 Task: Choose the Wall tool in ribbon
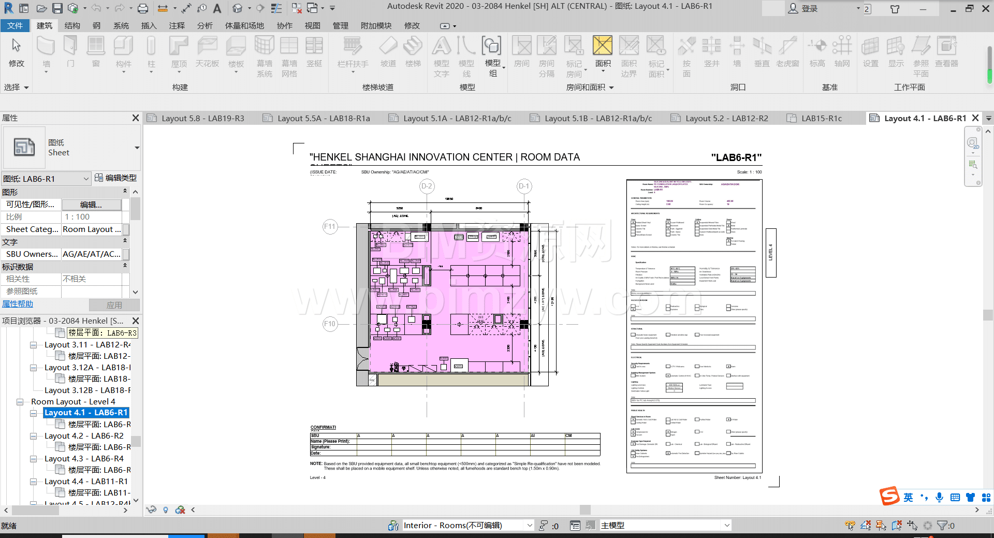(x=46, y=53)
